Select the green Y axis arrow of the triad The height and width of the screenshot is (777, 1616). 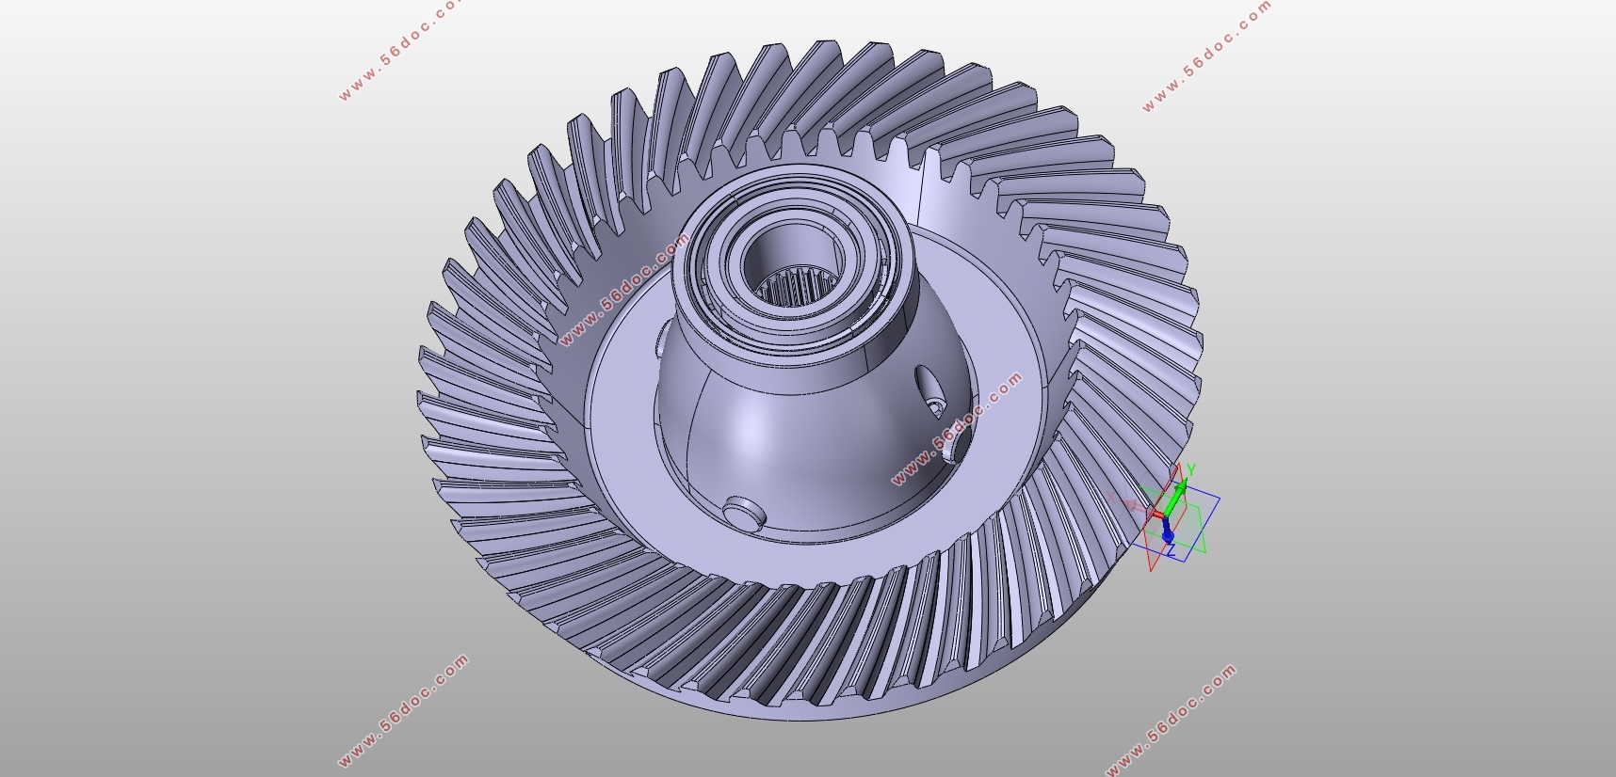coord(1176,497)
